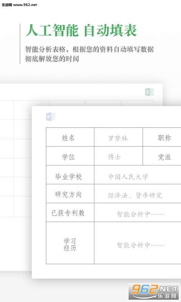Click 智能分析中 in the 学习经历 row
The height and width of the screenshot is (302, 181).
coord(140,245)
